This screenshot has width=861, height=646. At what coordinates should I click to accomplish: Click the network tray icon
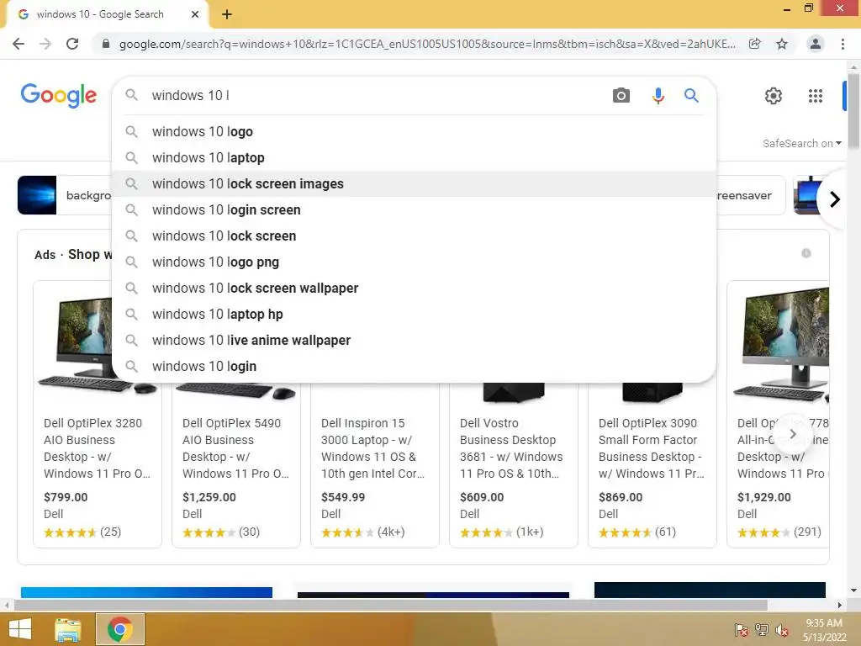[x=762, y=630]
